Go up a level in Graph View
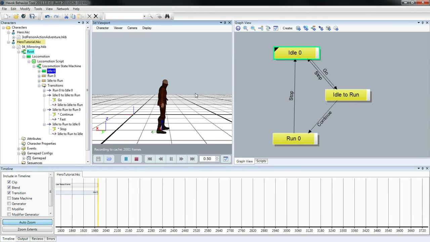This screenshot has width=430, height=242. click(x=238, y=28)
